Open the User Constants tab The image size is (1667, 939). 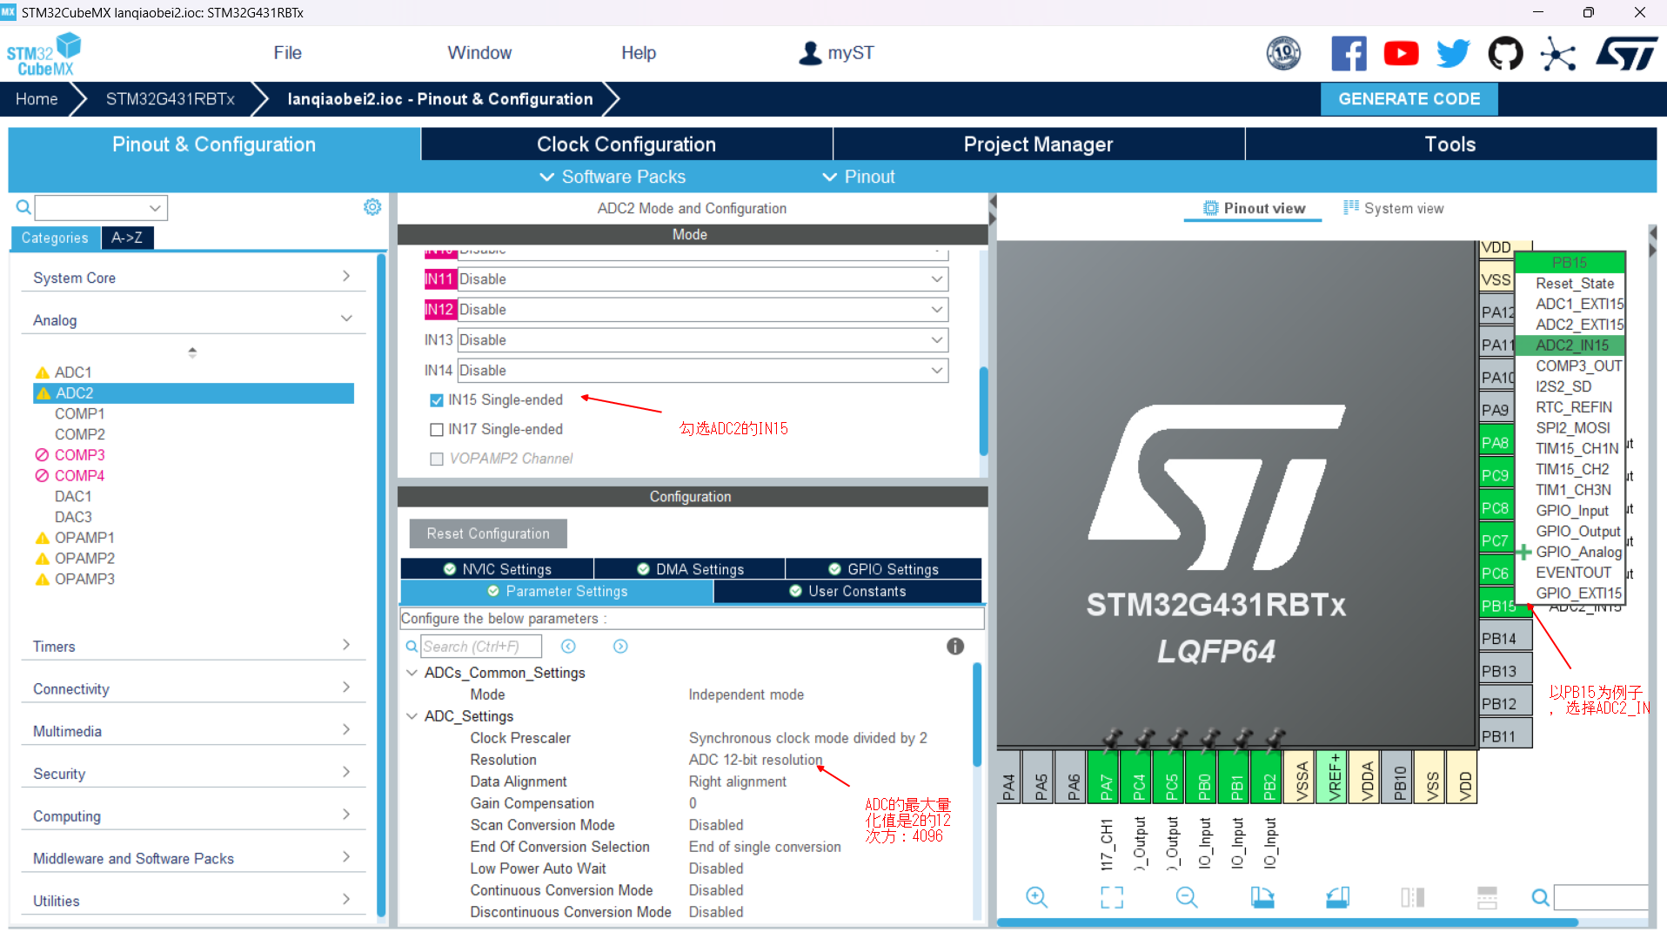847,591
